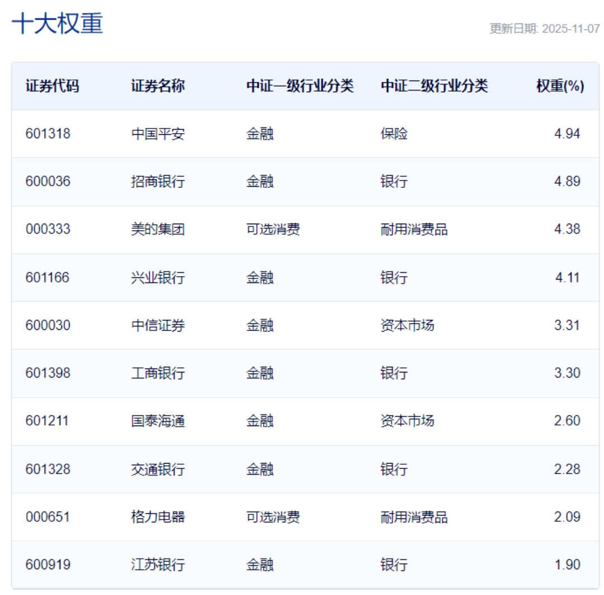Select security code 601398

pyautogui.click(x=48, y=373)
